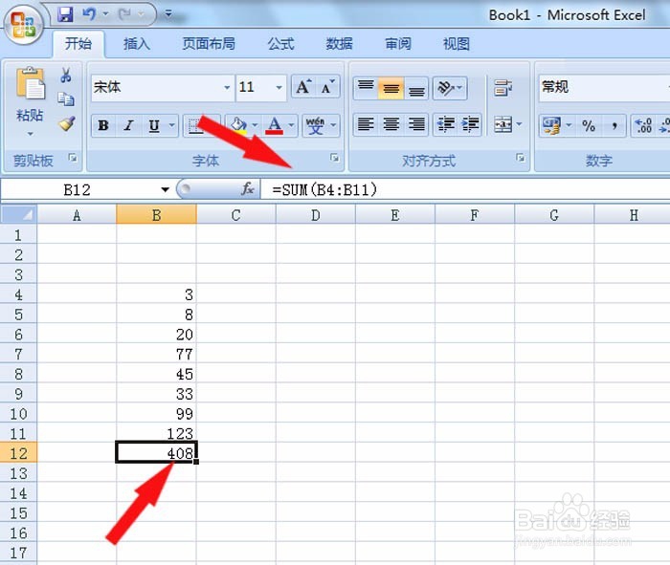Click the phonetic guide wén icon

click(x=315, y=125)
